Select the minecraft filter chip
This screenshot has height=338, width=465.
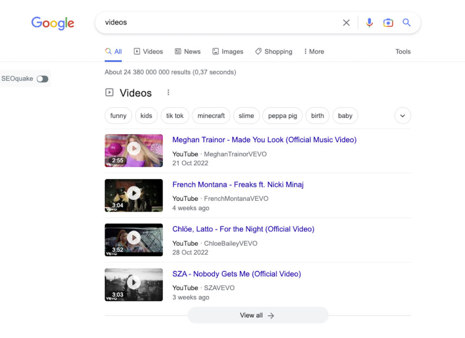coord(211,116)
